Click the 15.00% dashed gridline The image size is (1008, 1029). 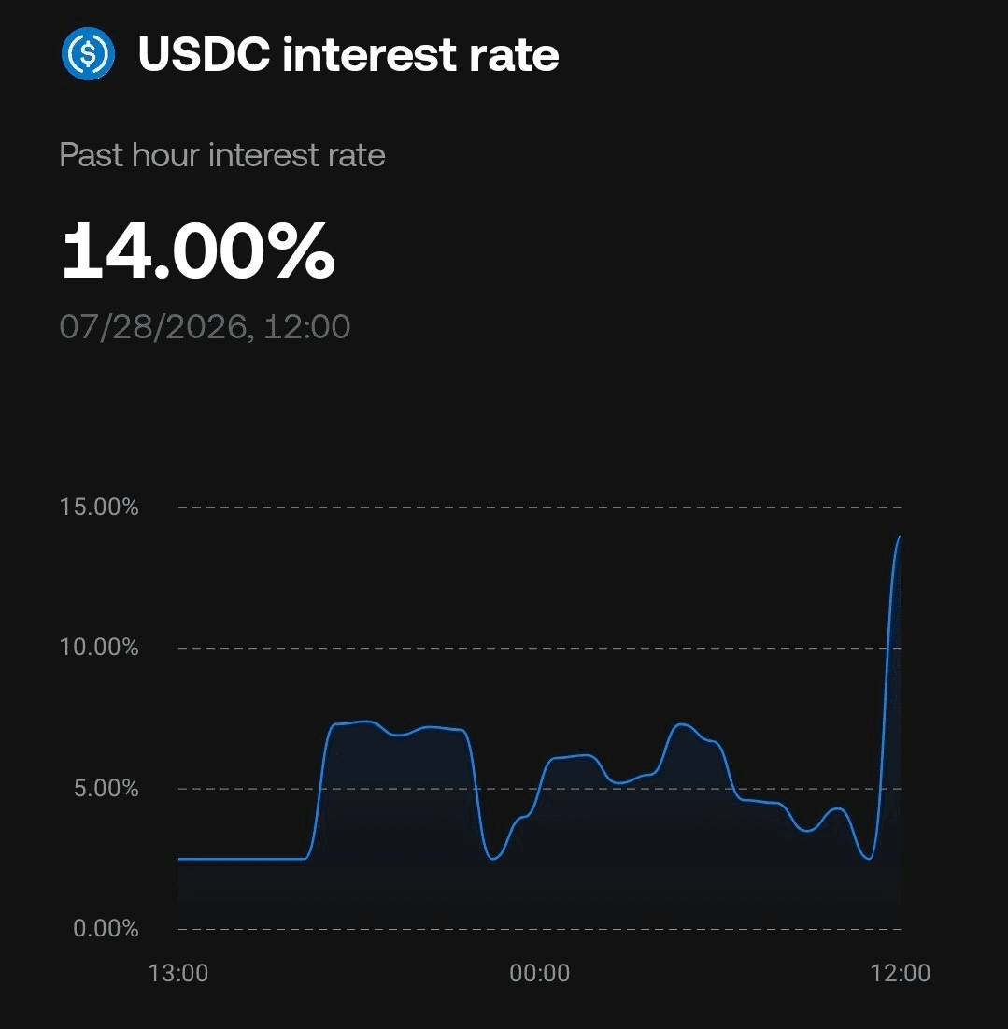click(540, 507)
